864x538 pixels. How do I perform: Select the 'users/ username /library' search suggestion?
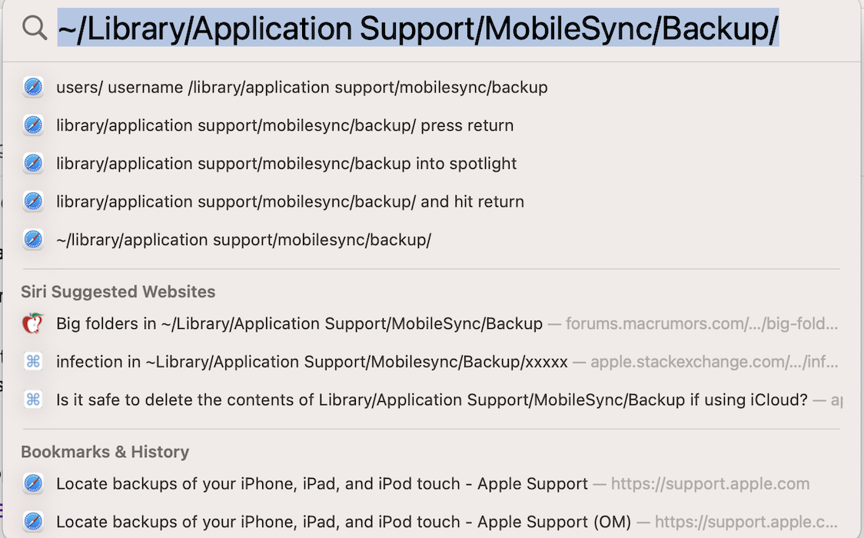(x=301, y=88)
